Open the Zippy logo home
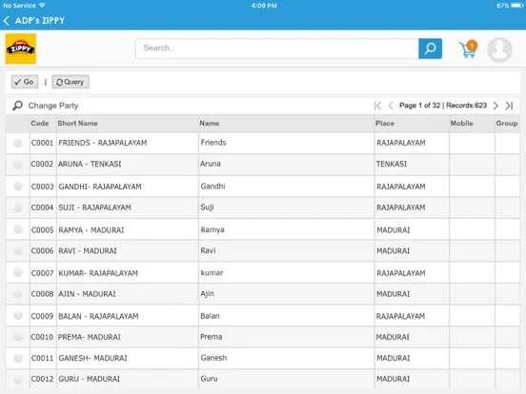The height and width of the screenshot is (394, 526). [x=20, y=49]
